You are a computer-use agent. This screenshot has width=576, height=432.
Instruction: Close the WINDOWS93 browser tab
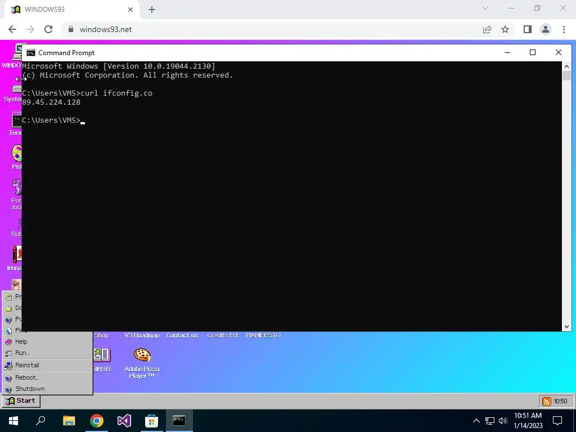click(x=130, y=10)
